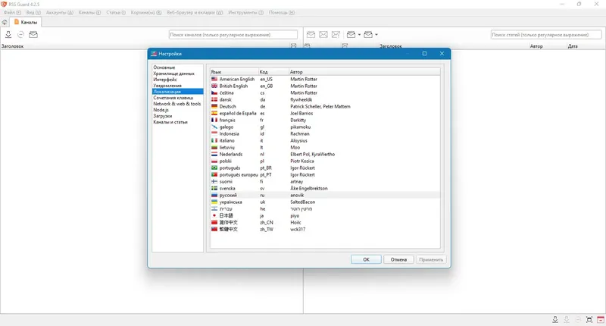Click the closed envelope icon in articles toolbar

323,34
